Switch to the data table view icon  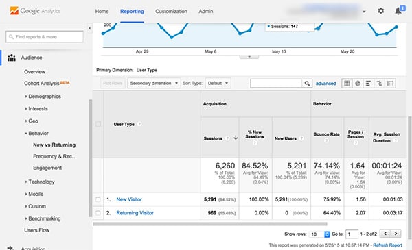(x=347, y=84)
